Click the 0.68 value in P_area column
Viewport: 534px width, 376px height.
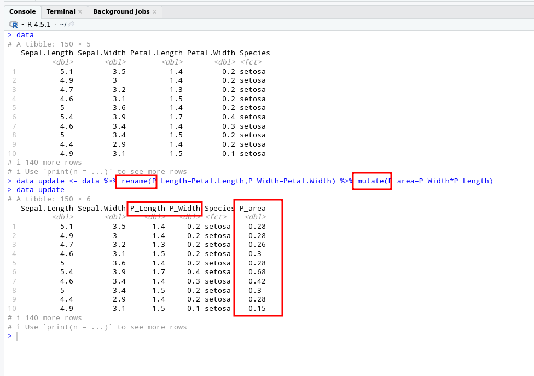(x=257, y=272)
